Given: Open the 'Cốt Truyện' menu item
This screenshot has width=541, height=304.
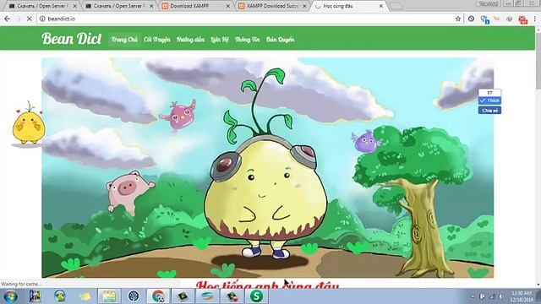Looking at the screenshot, I should tap(157, 40).
